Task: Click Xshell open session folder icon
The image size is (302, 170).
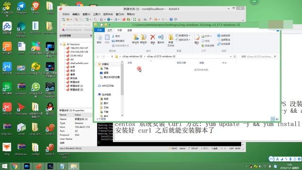Action: pyautogui.click(x=68, y=19)
